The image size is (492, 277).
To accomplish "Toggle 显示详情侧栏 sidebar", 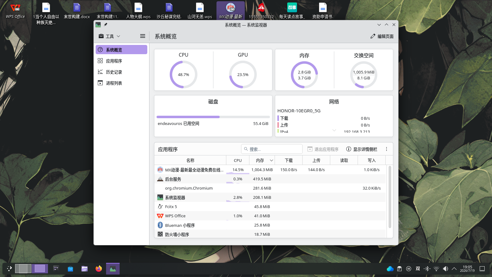I will click(x=362, y=149).
